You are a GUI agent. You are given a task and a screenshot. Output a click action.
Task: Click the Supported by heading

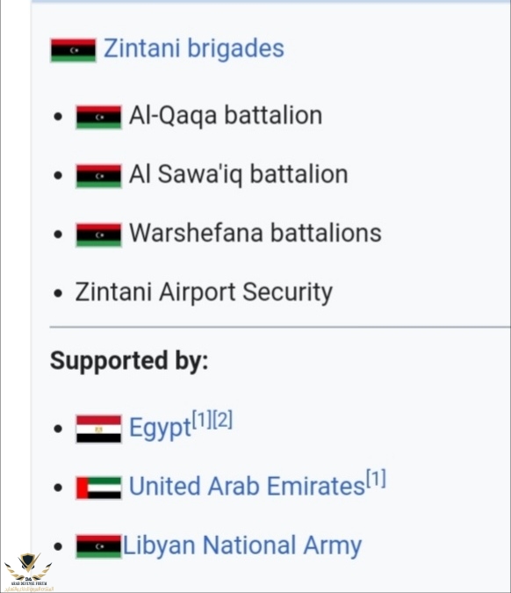tap(129, 361)
